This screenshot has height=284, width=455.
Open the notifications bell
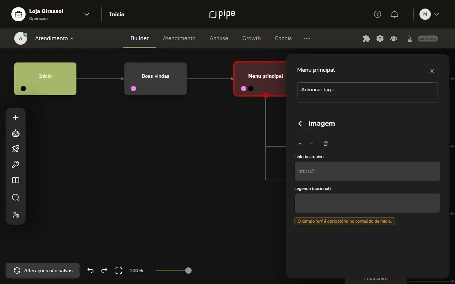pyautogui.click(x=395, y=14)
